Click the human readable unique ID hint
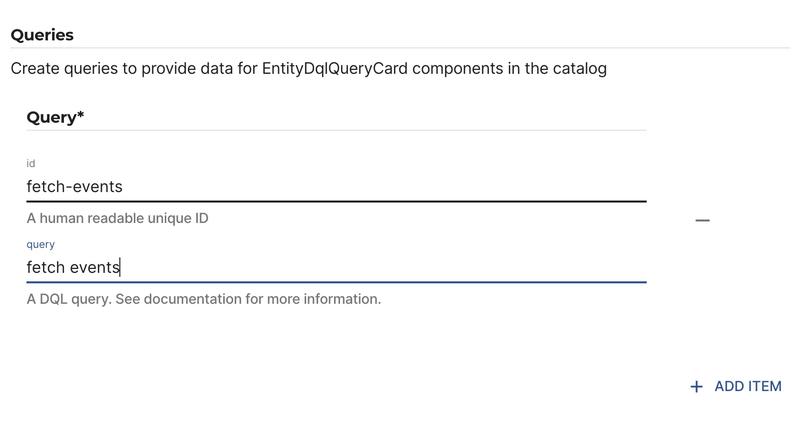802x428 pixels. point(118,218)
